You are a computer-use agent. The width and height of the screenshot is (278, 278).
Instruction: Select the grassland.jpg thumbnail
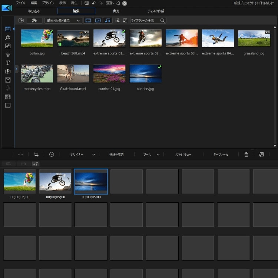[254, 38]
